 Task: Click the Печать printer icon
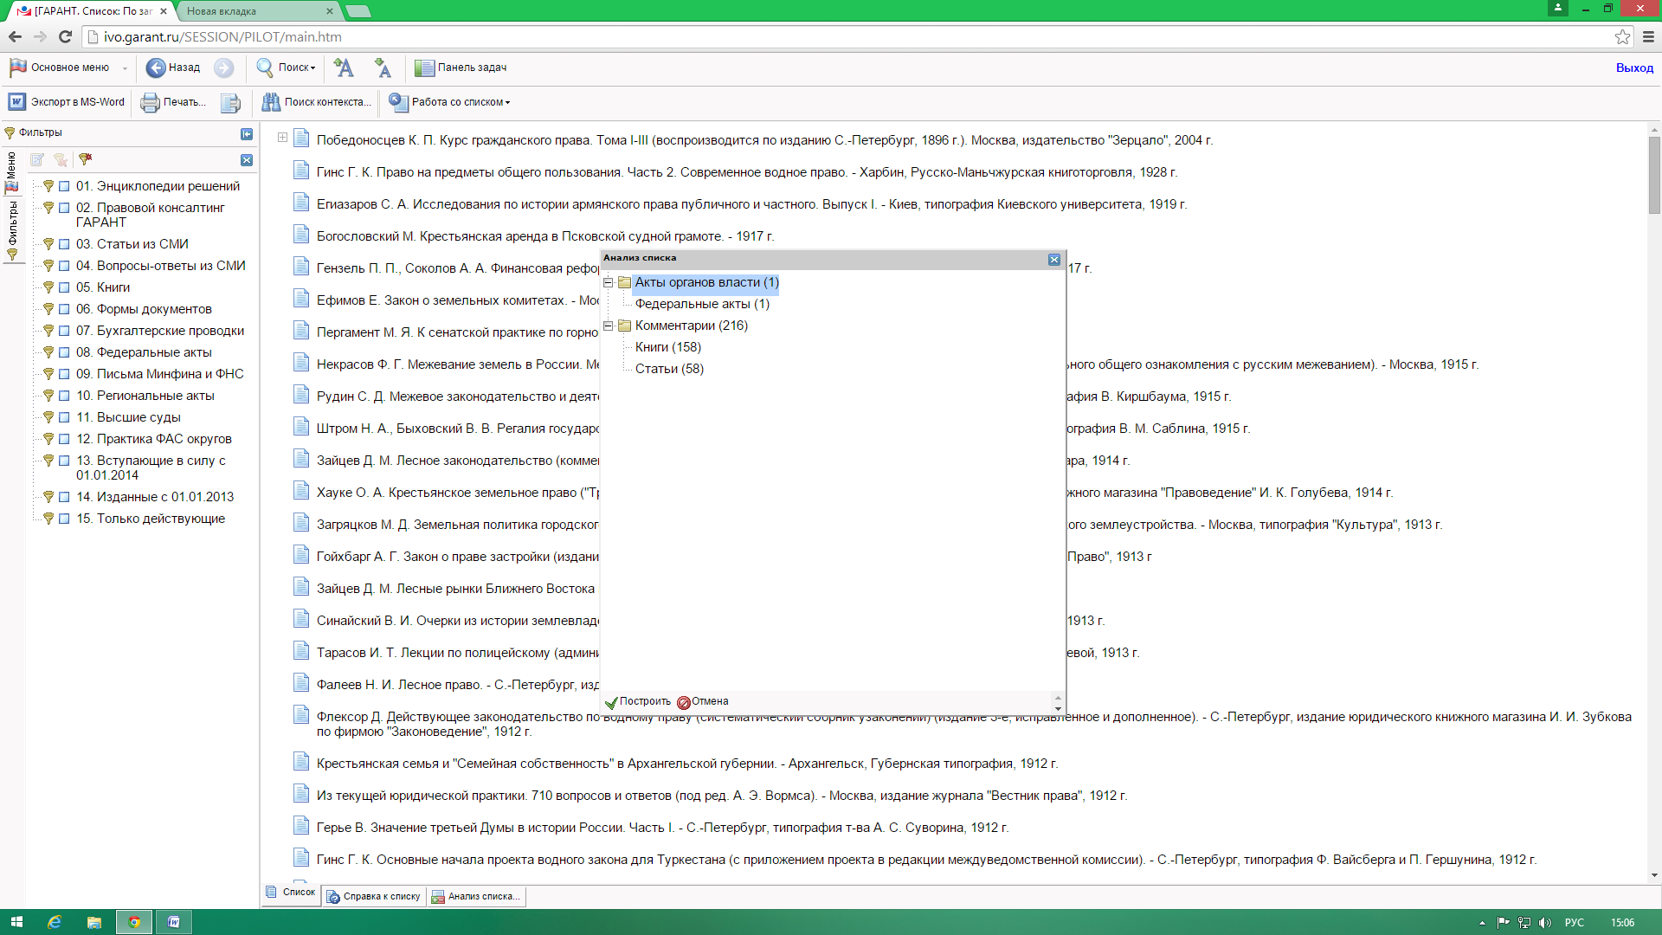[x=150, y=102]
